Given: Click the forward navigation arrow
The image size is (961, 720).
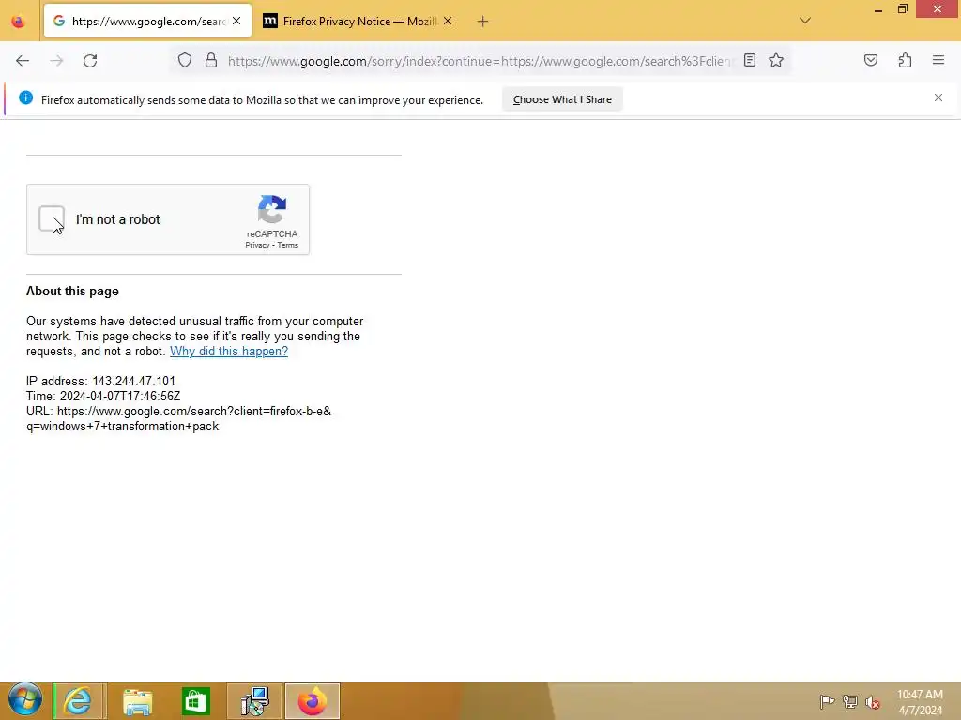Looking at the screenshot, I should pos(56,61).
